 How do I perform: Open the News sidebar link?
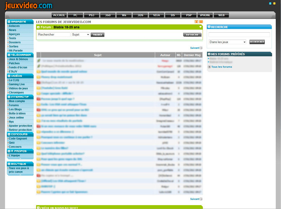[13, 30]
